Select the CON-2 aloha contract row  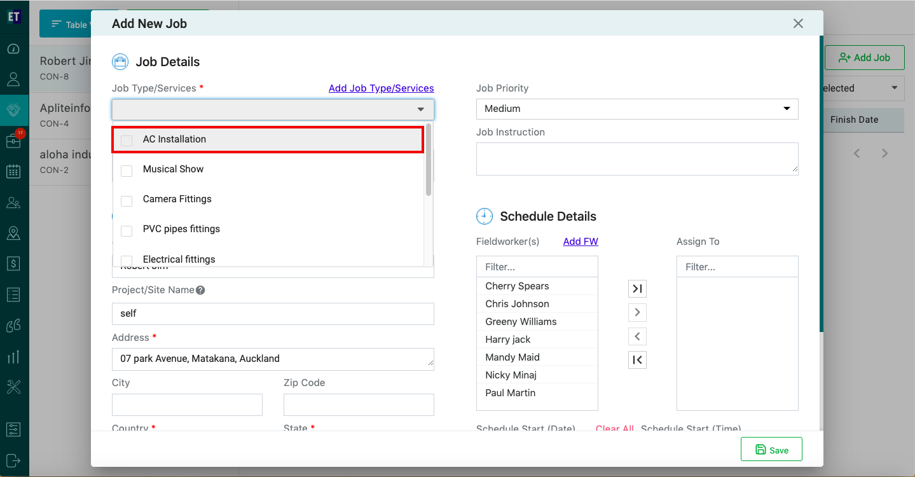[x=60, y=162]
